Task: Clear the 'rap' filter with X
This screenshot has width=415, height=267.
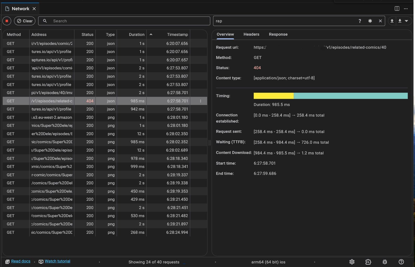Action: point(380,21)
